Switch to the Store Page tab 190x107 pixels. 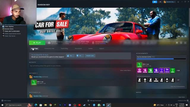pos(34,48)
